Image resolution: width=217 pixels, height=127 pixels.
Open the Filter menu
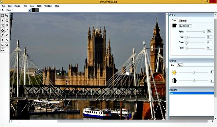click(25, 6)
